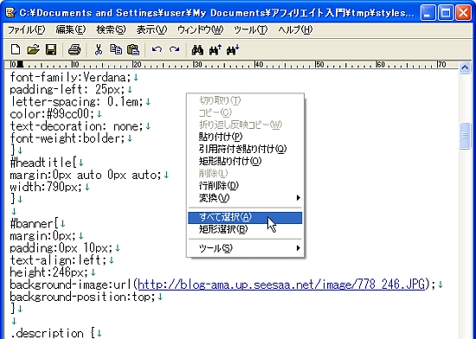Screen dimensions: 476x339
Task: Close the editor window
Action: click(x=463, y=13)
